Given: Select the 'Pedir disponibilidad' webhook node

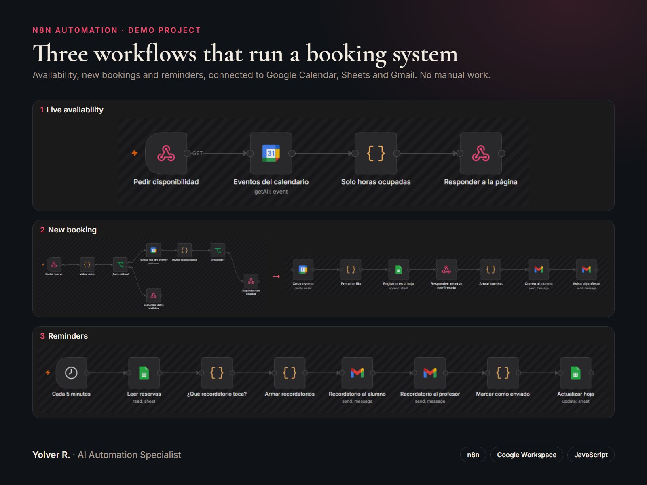Looking at the screenshot, I should coord(166,153).
